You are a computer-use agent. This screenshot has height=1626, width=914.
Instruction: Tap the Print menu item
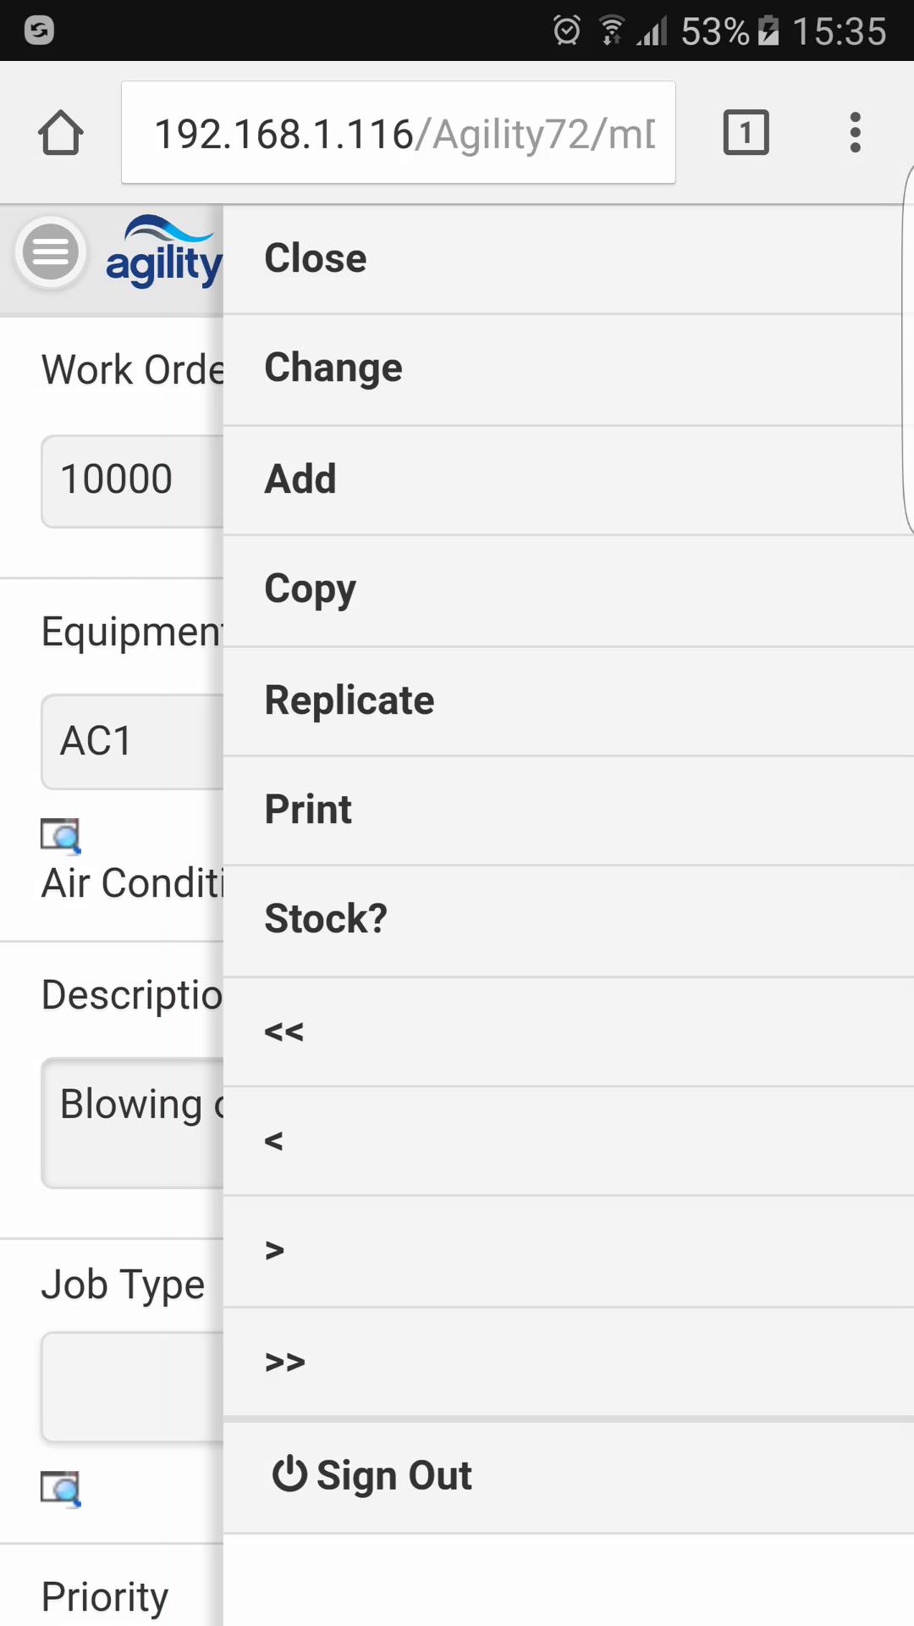point(308,810)
